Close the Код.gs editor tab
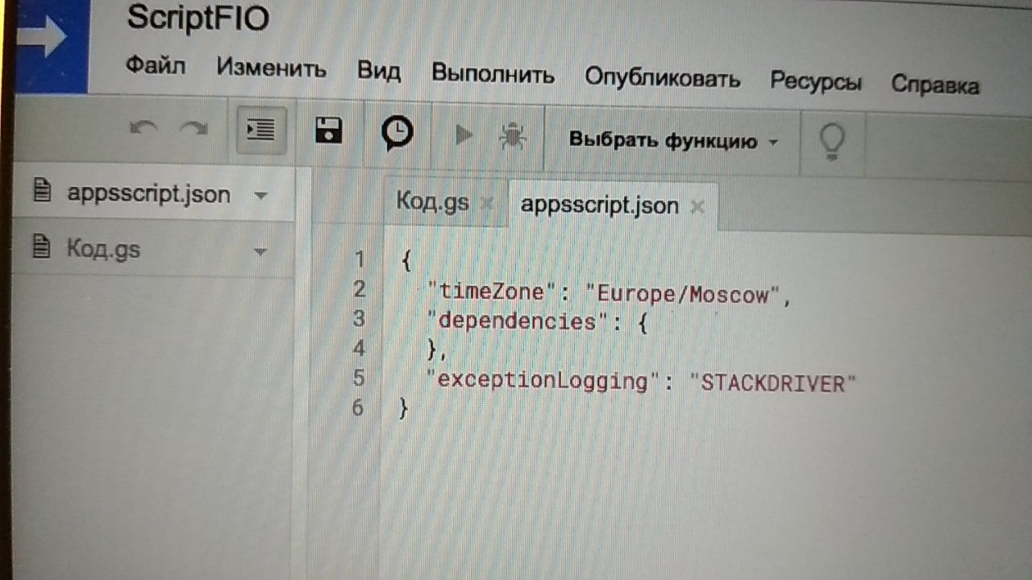This screenshot has height=580, width=1032. (486, 204)
